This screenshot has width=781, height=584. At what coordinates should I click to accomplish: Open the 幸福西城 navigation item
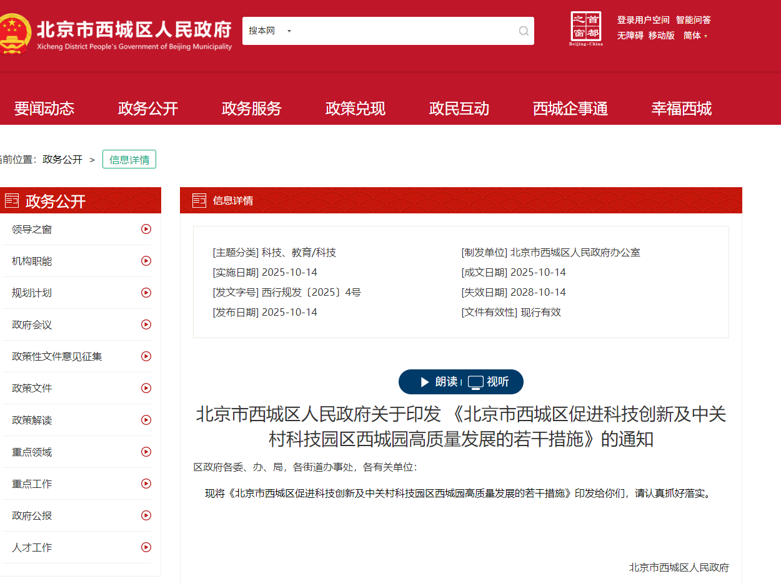click(681, 109)
